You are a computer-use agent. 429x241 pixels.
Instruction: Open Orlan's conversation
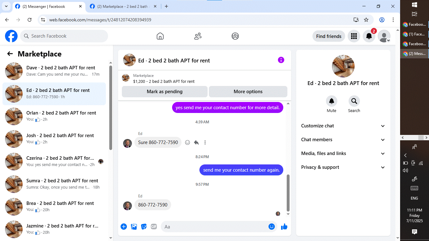[54, 116]
